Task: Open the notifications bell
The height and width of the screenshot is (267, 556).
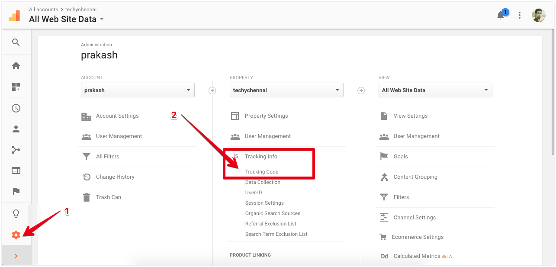Action: 501,15
